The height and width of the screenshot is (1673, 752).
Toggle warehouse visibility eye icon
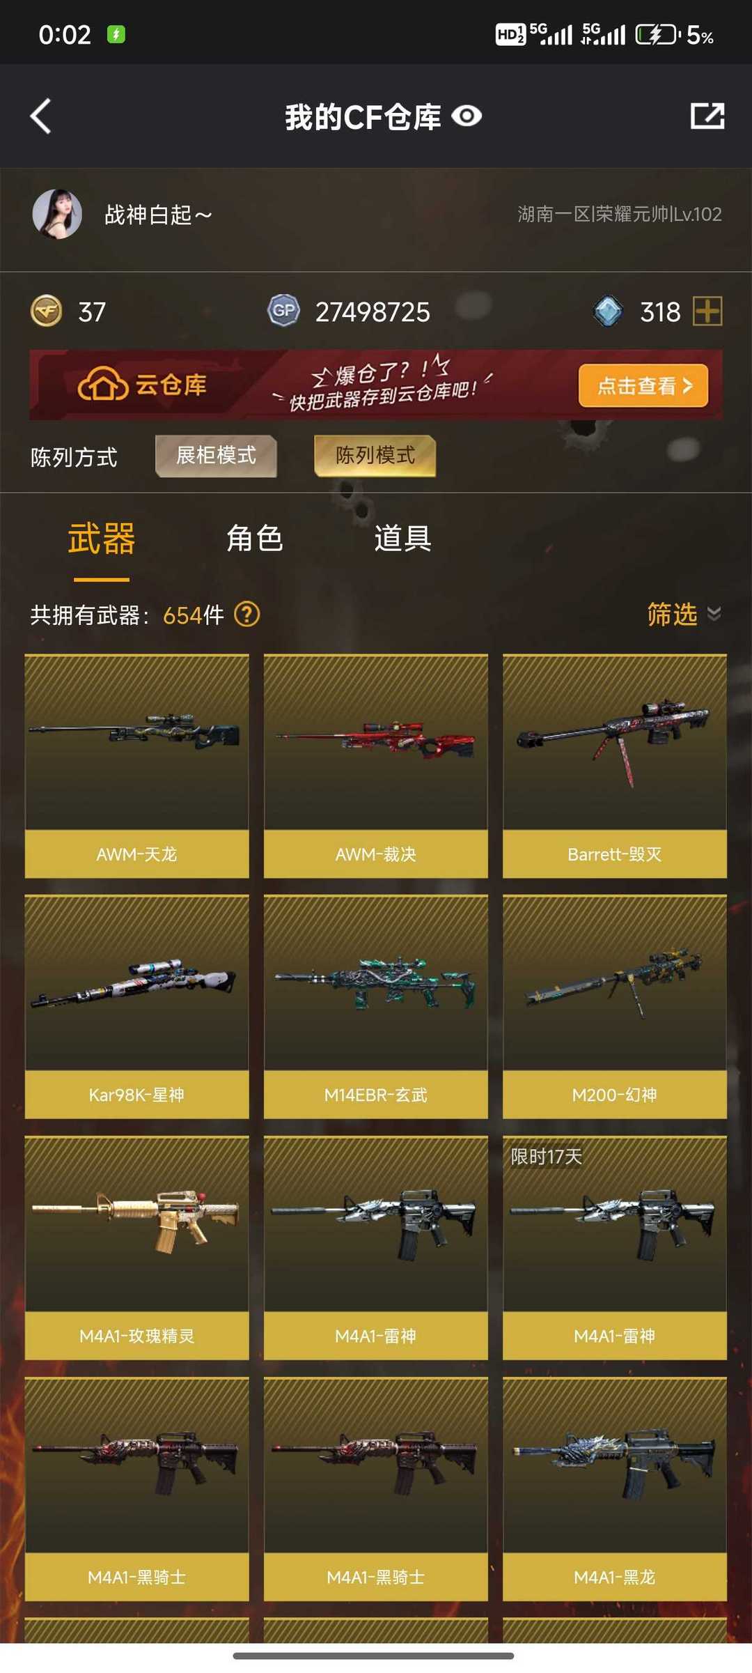tap(467, 116)
